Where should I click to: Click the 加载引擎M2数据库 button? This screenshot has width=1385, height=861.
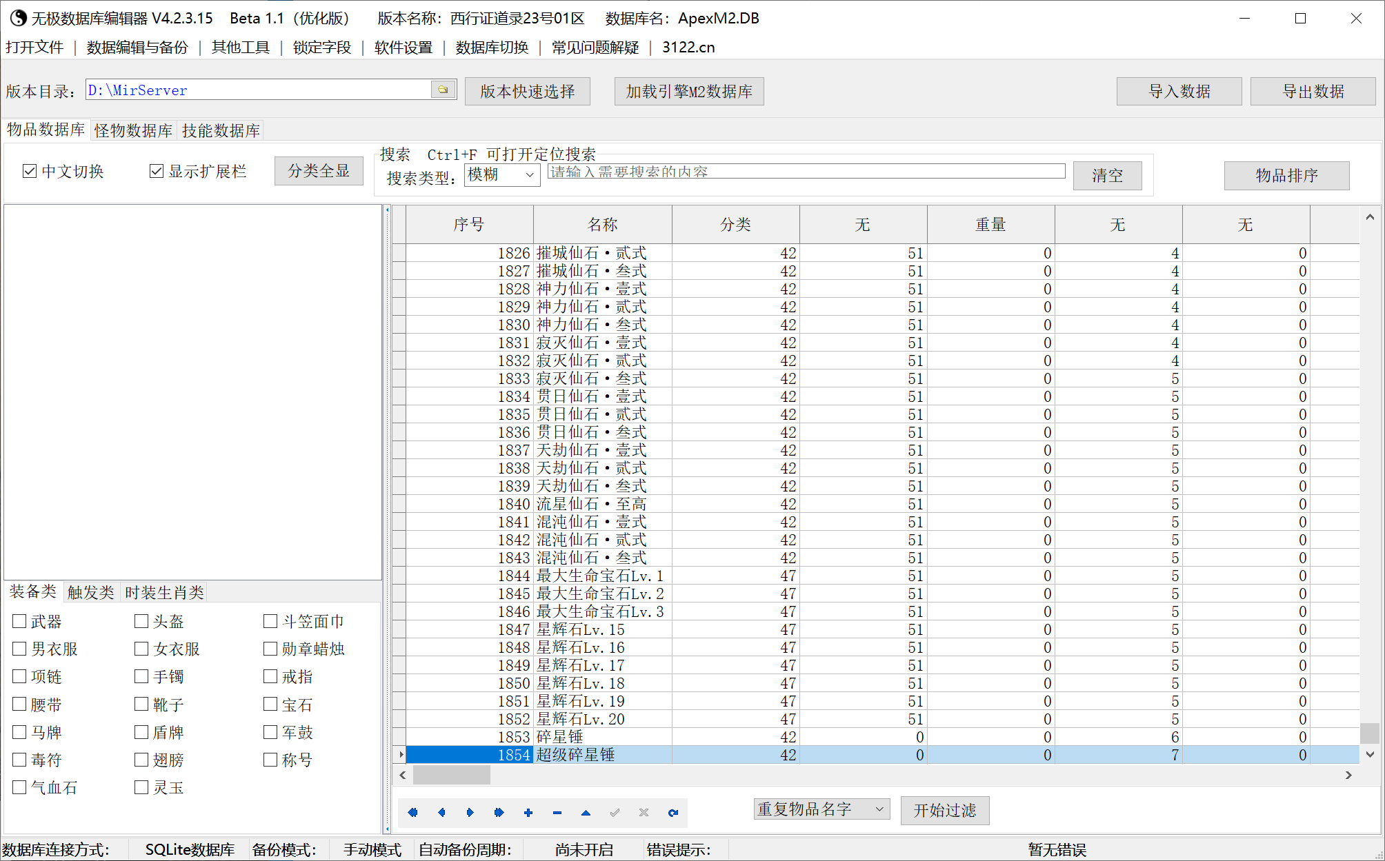coord(689,92)
